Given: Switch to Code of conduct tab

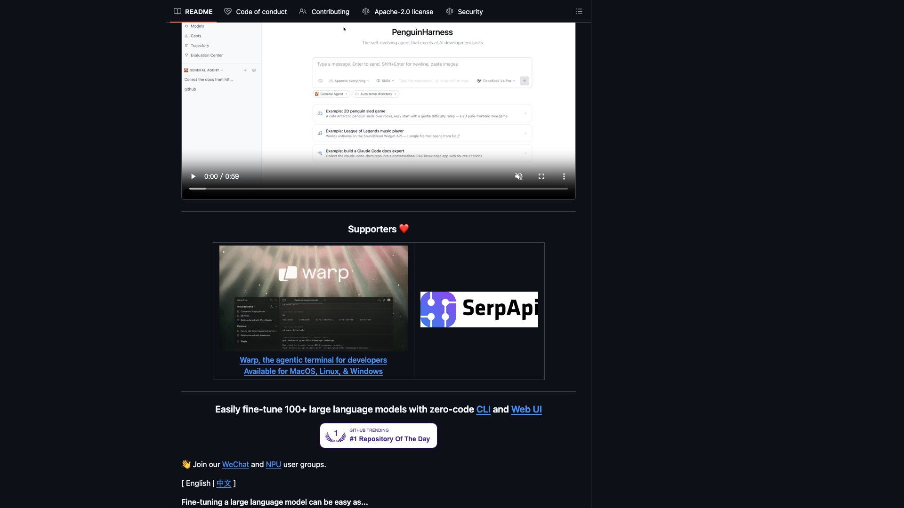Looking at the screenshot, I should [256, 11].
